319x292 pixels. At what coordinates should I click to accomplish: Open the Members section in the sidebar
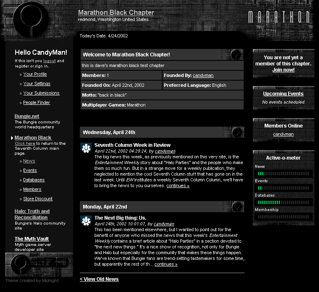[32, 189]
